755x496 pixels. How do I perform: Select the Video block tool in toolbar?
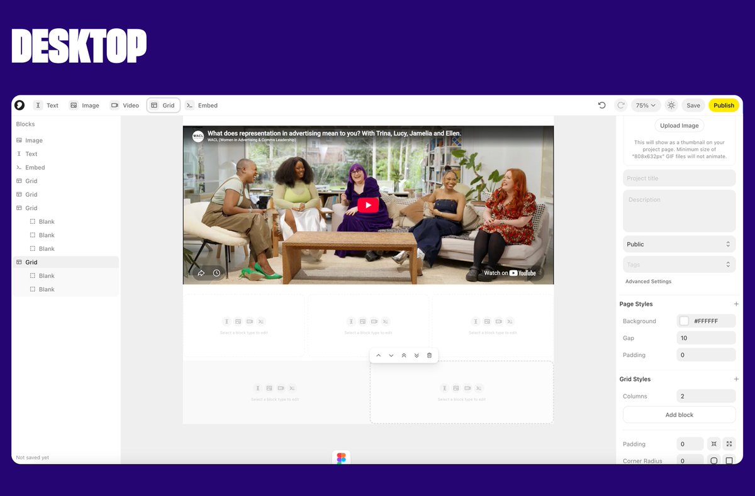(125, 105)
